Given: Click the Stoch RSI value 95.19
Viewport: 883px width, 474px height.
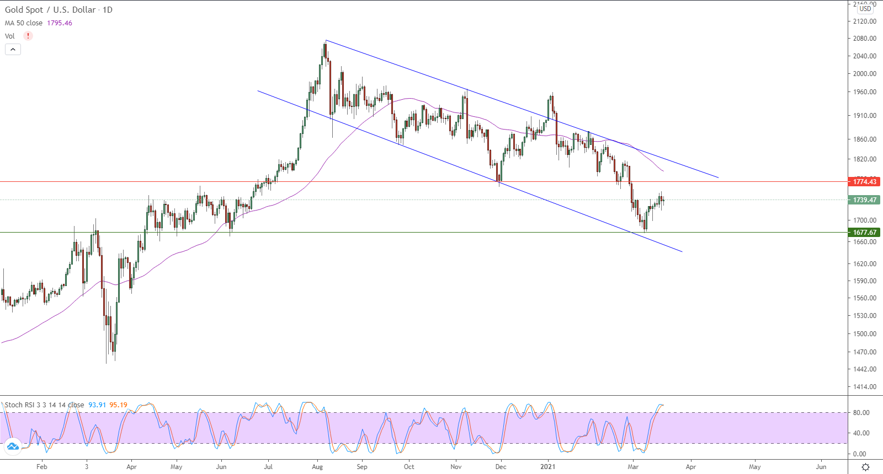Looking at the screenshot, I should 118,405.
